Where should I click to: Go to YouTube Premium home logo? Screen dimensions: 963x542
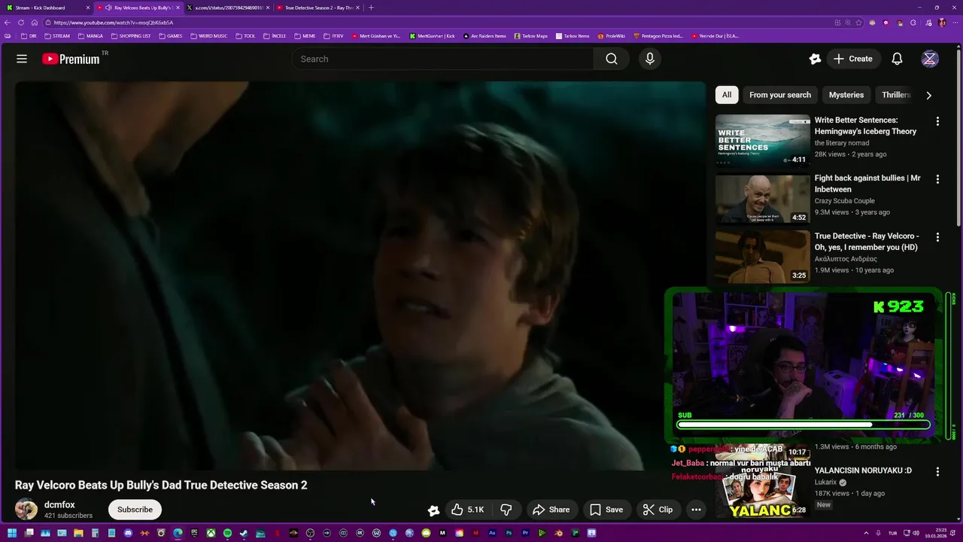[x=71, y=59]
